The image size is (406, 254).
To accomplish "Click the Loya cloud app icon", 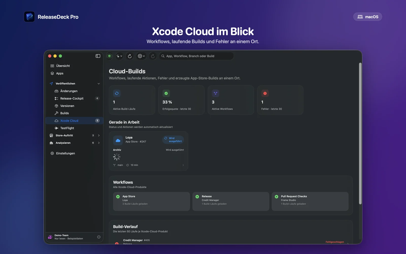I will [118, 140].
